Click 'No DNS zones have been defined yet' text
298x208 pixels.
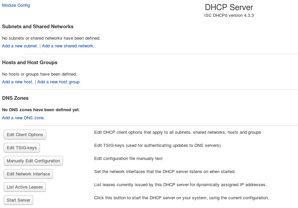(x=41, y=110)
